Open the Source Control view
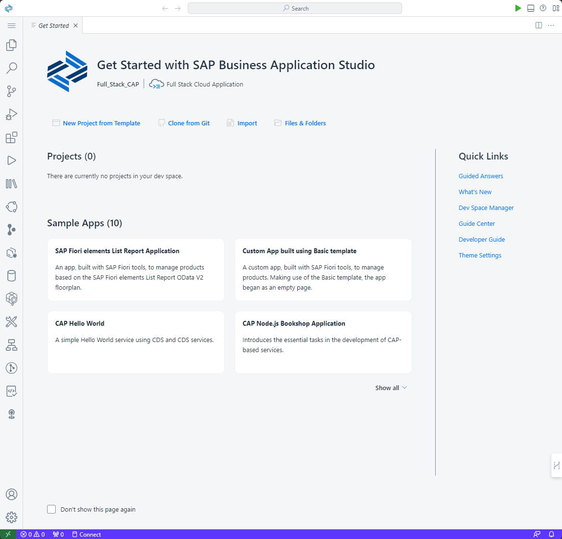 coord(12,91)
